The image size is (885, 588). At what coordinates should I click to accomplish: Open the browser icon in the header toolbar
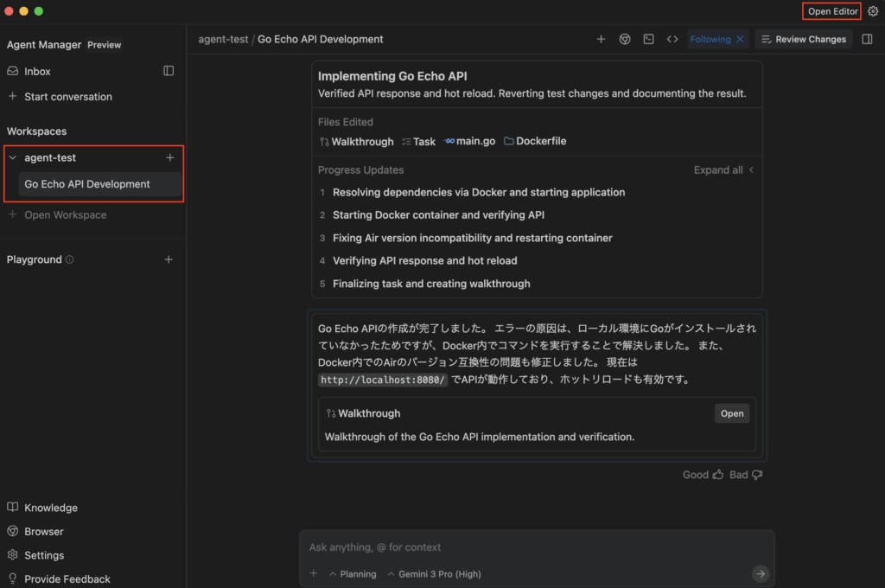[625, 39]
